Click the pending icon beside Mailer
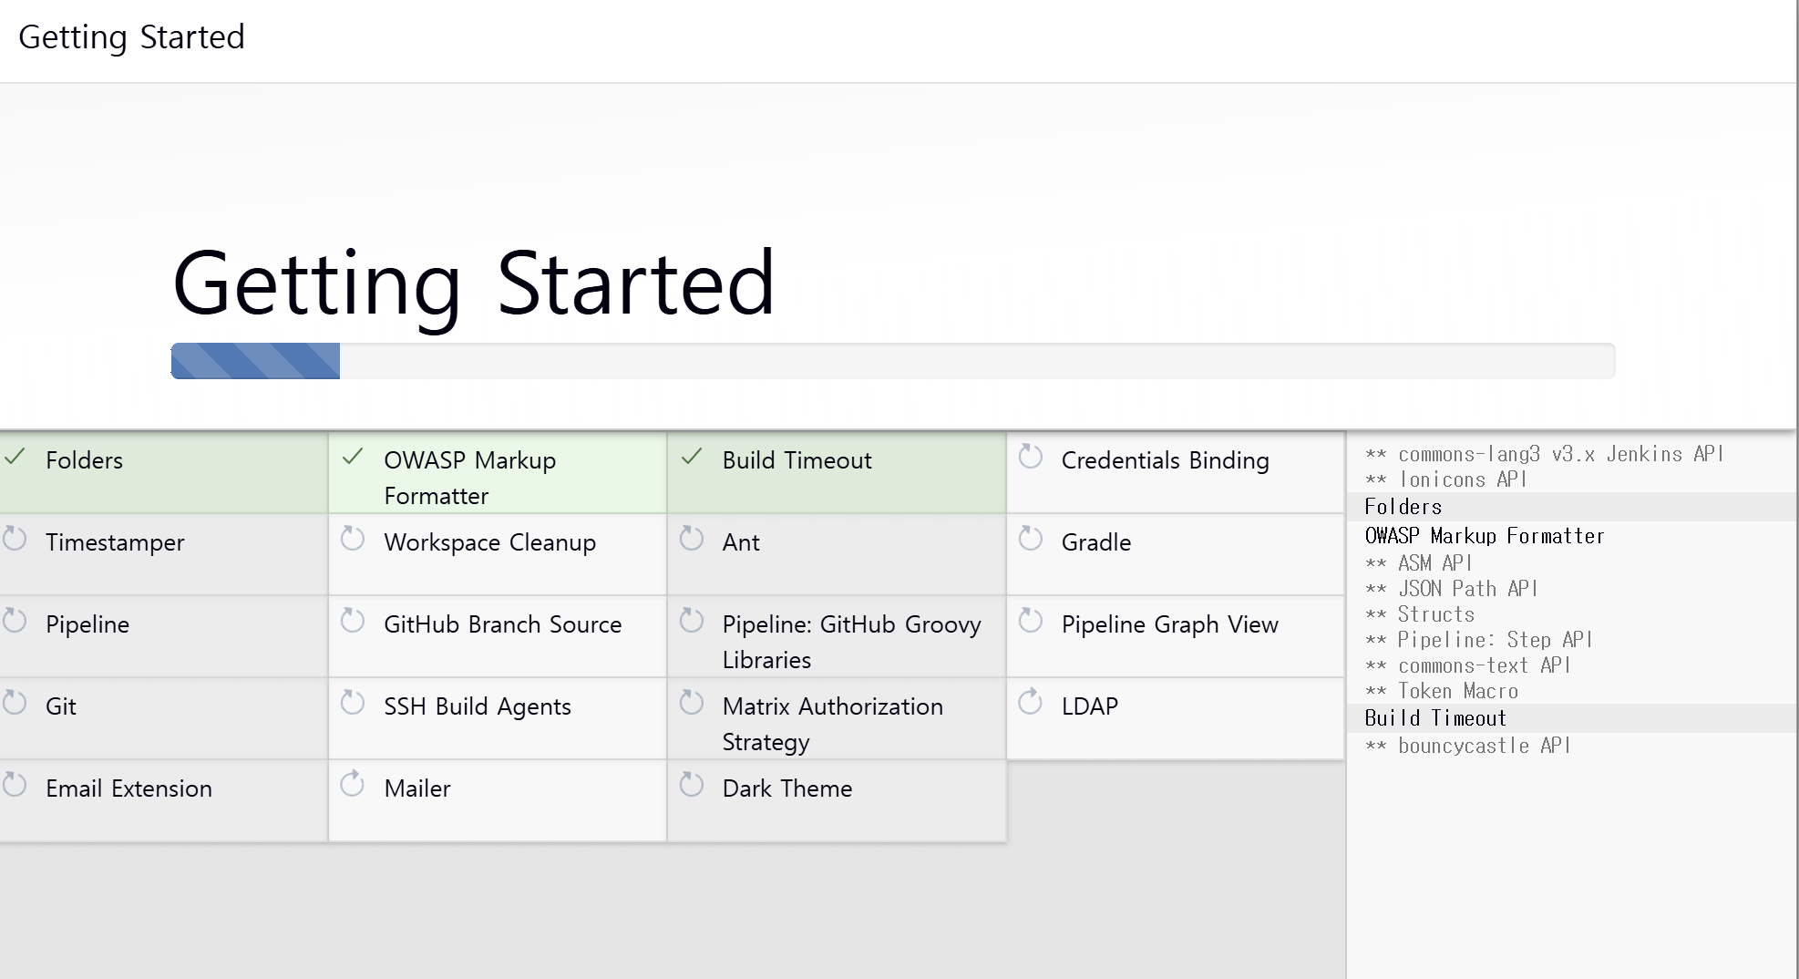The width and height of the screenshot is (1799, 979). [353, 784]
